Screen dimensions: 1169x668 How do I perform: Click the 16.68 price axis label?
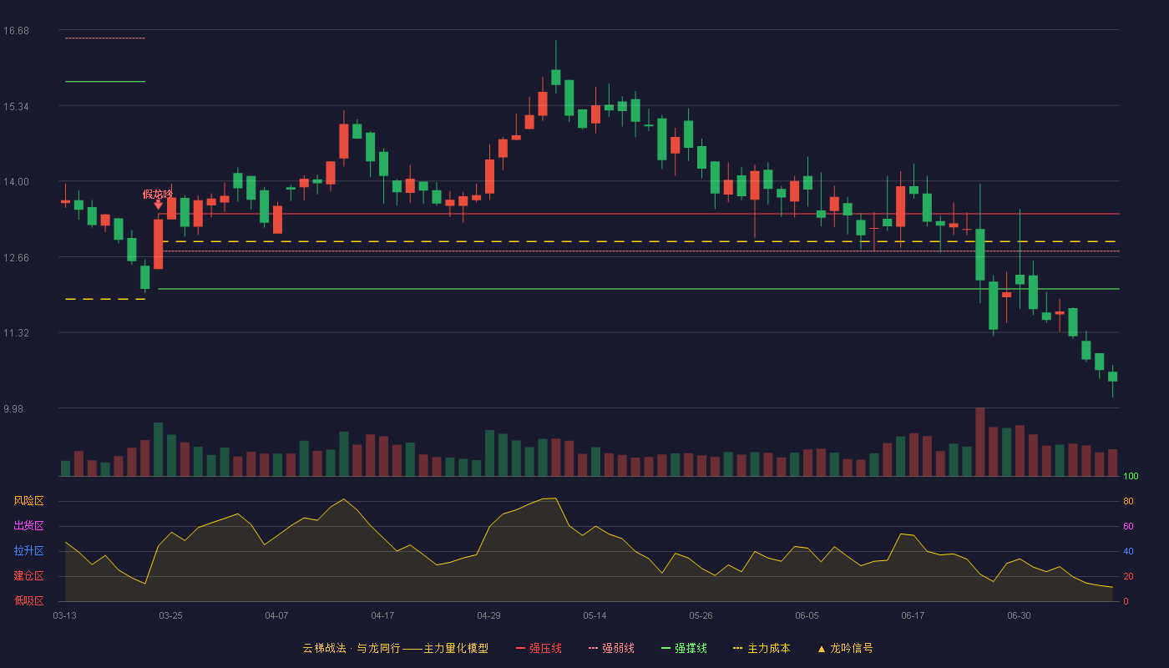pos(16,31)
